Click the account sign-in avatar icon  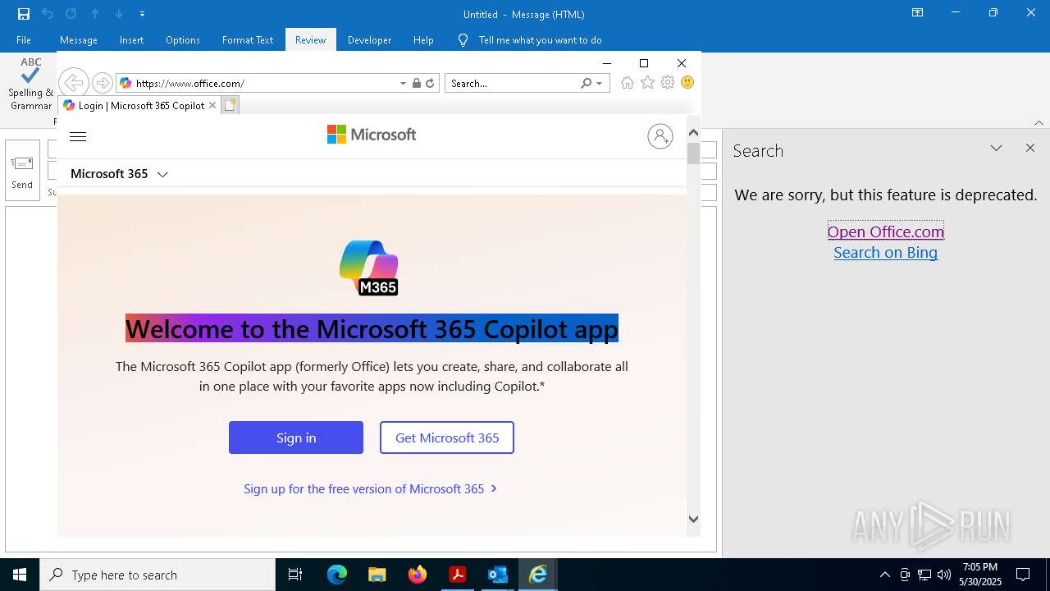(x=660, y=136)
